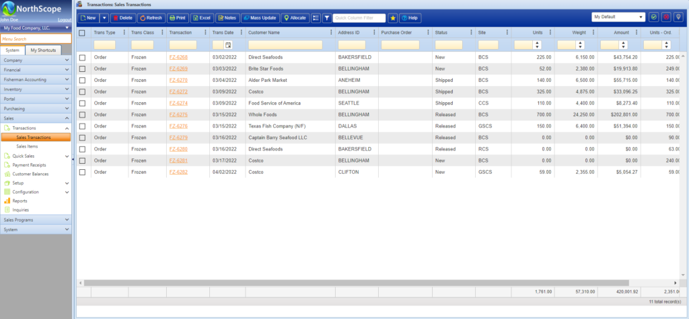Check the box for order FZ-6268
The width and height of the screenshot is (689, 319).
click(83, 58)
